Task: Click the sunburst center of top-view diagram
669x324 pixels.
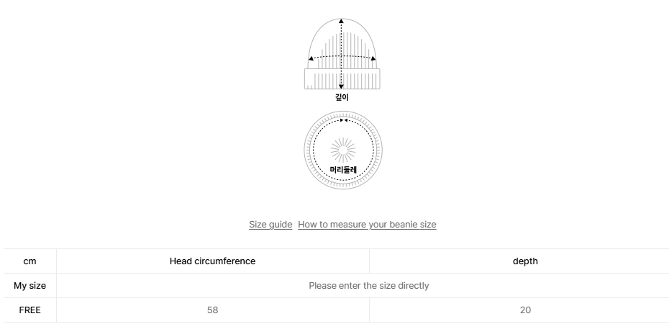Action: coord(343,150)
